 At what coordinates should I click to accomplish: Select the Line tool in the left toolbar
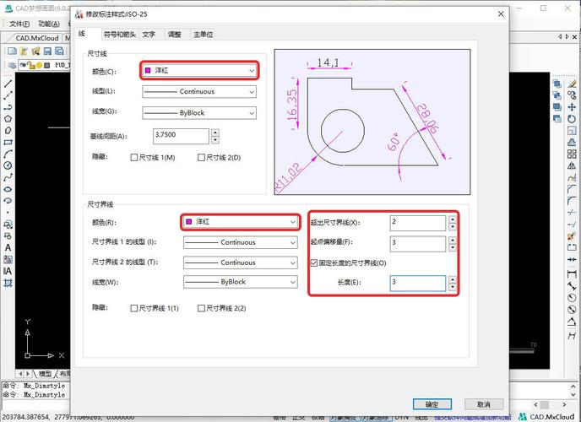pos(8,84)
